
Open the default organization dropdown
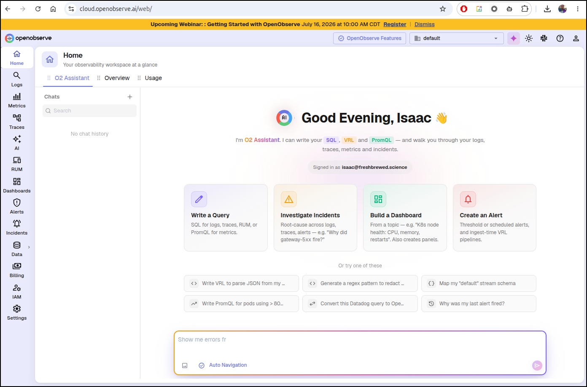coord(457,38)
